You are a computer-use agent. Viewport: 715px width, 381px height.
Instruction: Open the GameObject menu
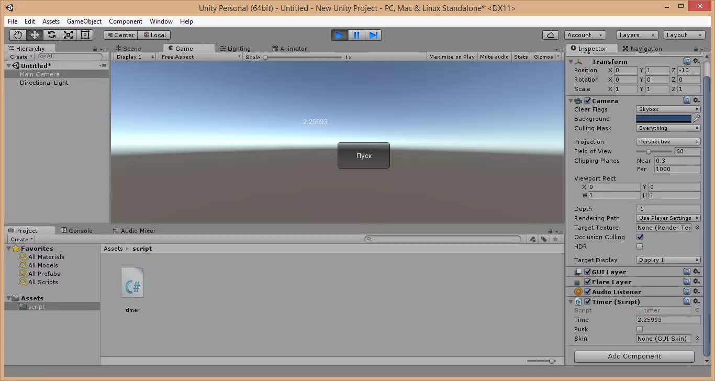[84, 21]
